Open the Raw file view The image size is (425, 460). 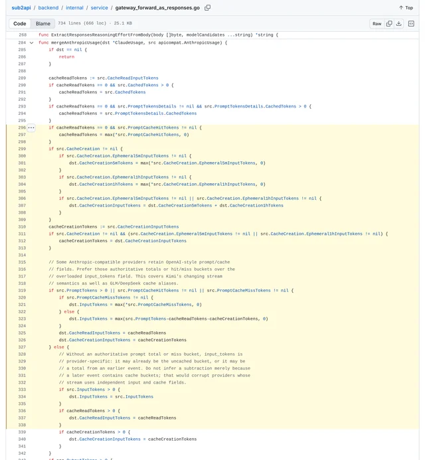click(377, 24)
